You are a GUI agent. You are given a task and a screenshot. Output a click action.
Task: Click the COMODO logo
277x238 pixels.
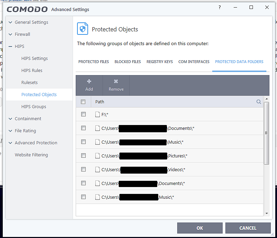(27, 9)
